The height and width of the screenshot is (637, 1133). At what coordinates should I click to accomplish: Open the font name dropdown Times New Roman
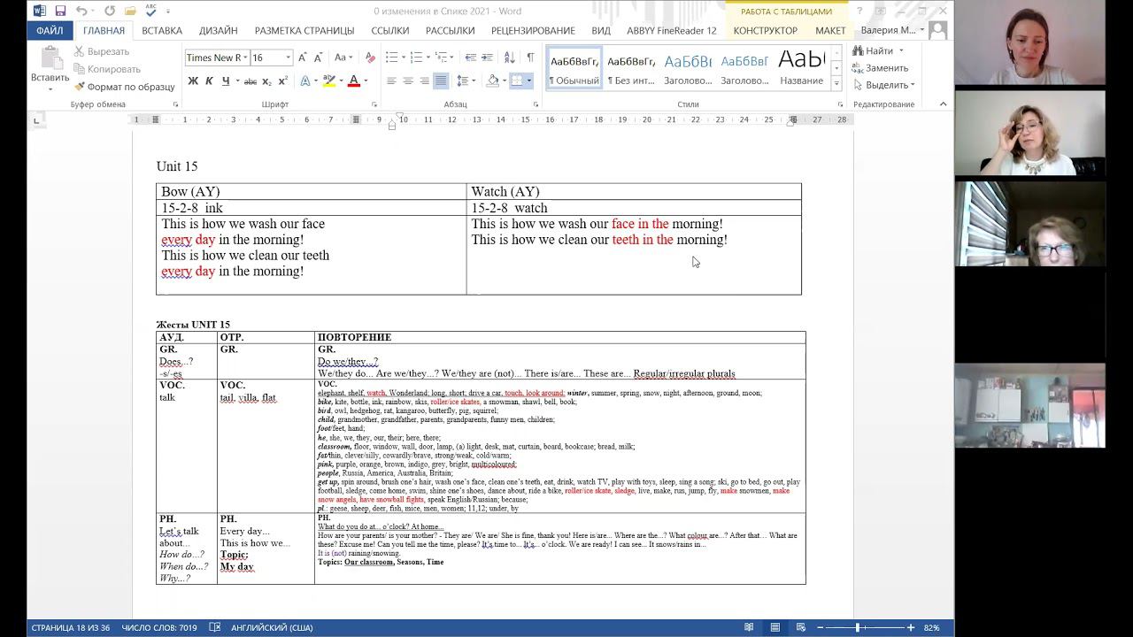tap(244, 58)
